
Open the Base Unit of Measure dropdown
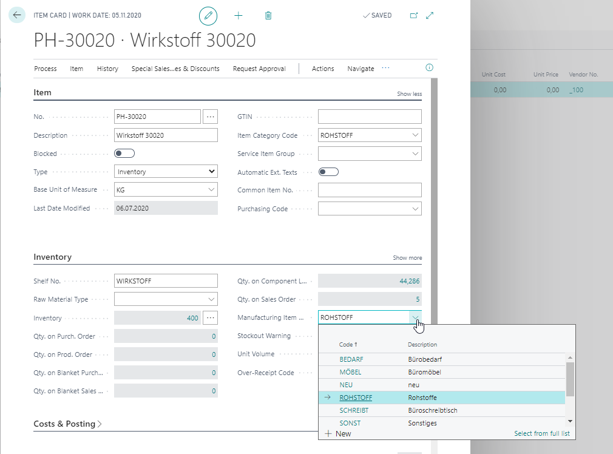[x=211, y=189]
